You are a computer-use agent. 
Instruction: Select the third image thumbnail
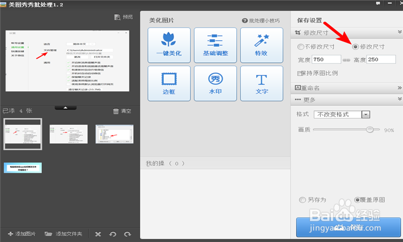tap(114, 134)
